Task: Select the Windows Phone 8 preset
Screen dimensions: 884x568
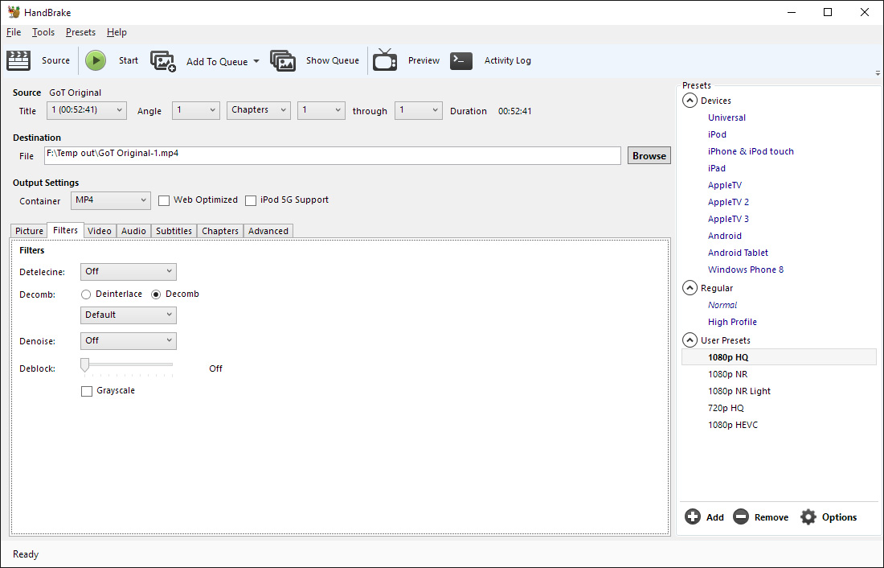Action: click(x=746, y=270)
